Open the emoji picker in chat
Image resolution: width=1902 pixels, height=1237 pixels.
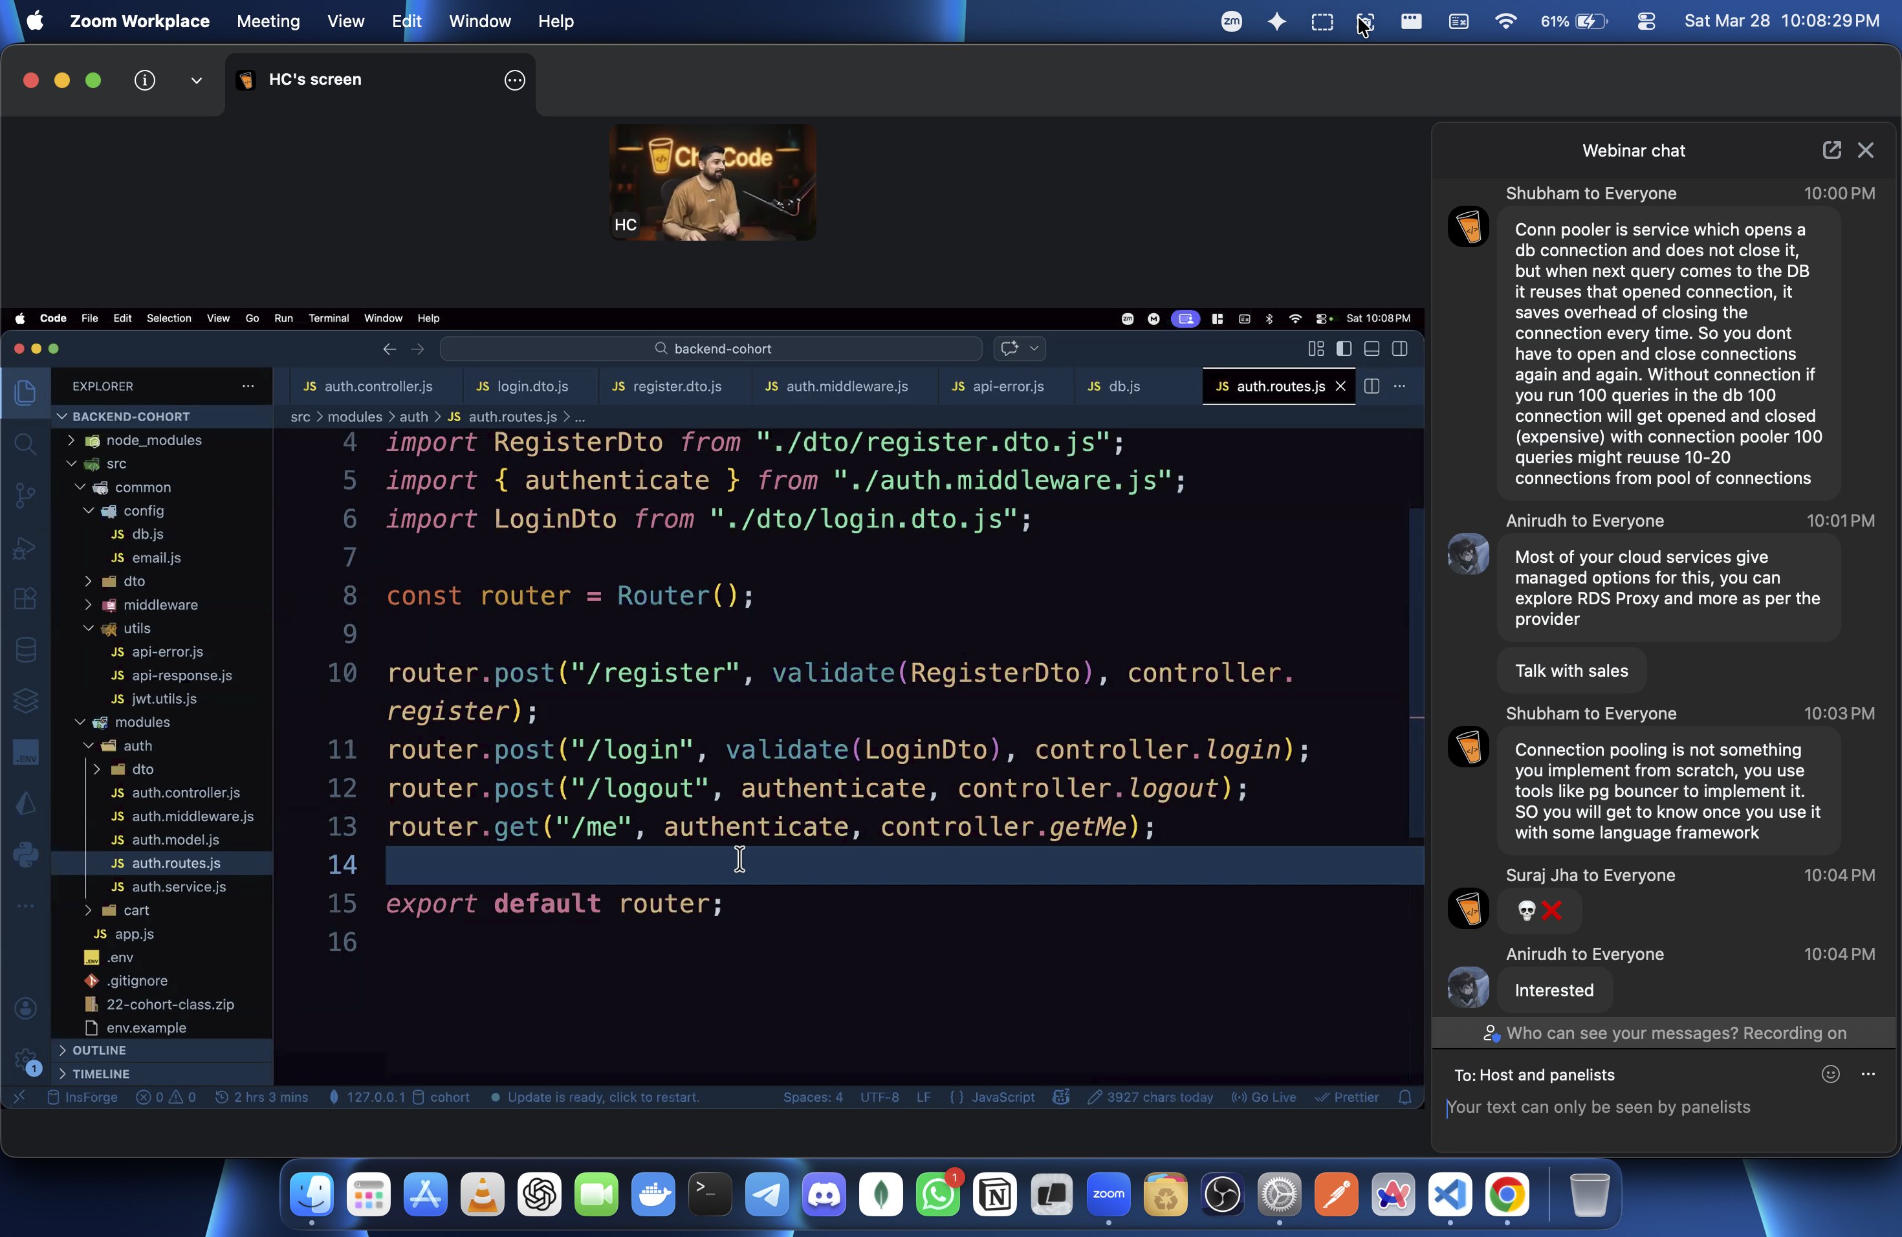pyautogui.click(x=1830, y=1074)
